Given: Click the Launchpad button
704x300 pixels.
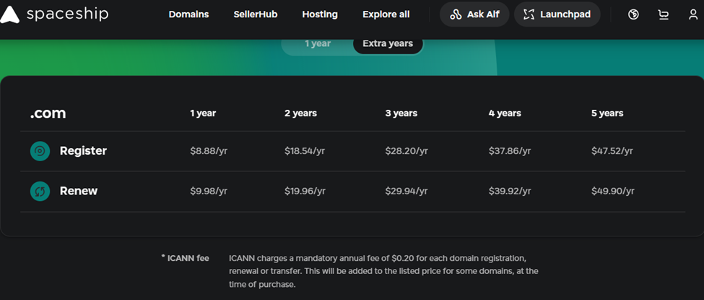Looking at the screenshot, I should coord(557,14).
